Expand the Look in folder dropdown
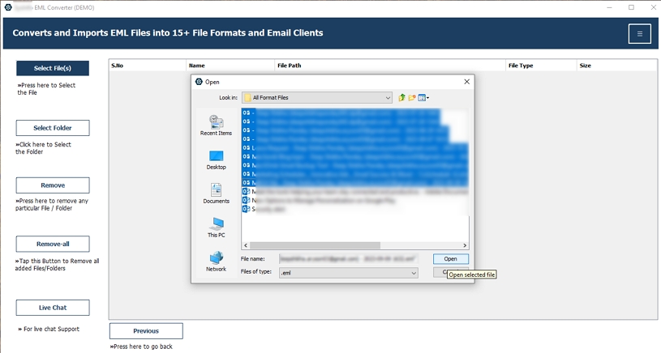 click(x=317, y=98)
